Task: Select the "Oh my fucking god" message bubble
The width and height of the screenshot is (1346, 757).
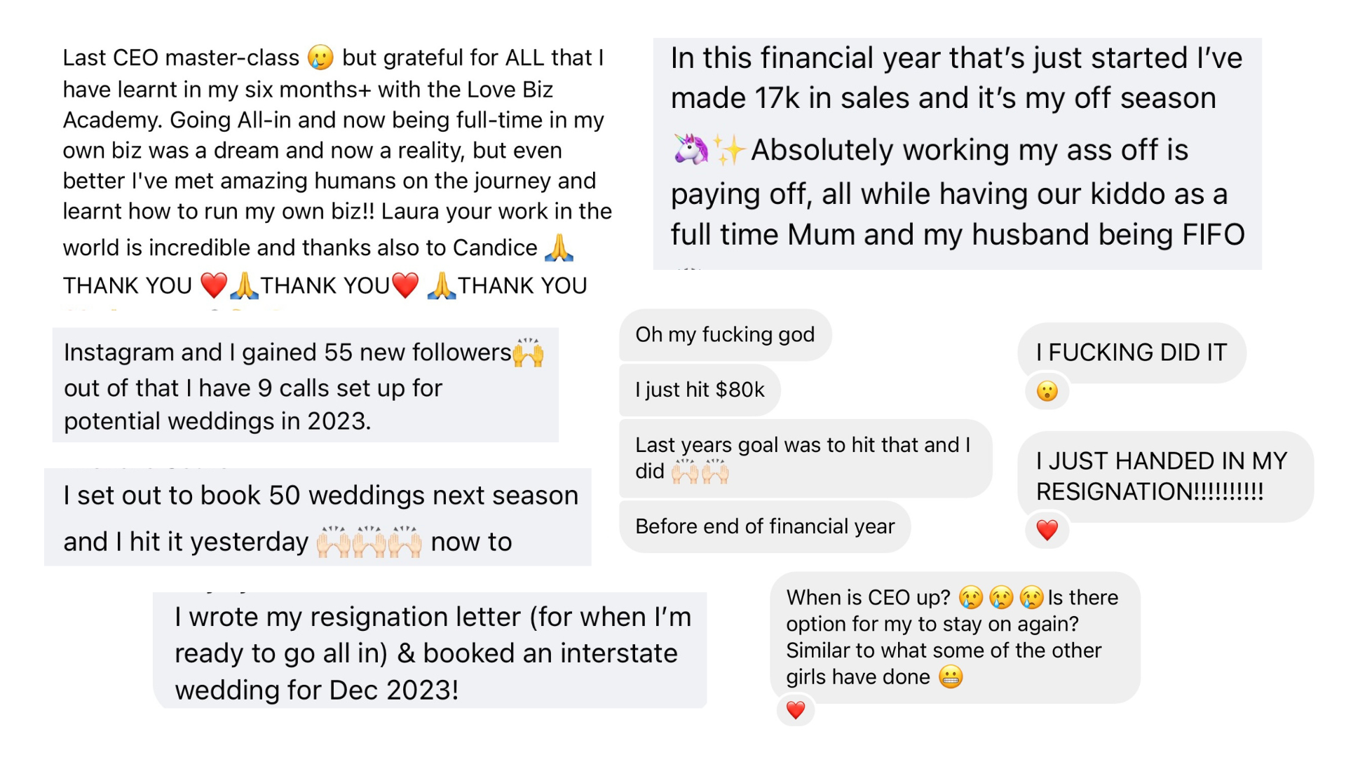Action: tap(725, 335)
